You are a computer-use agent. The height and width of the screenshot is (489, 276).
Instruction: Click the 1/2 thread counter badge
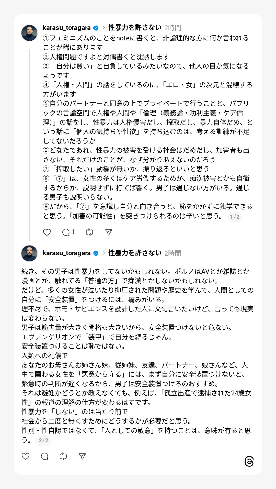coord(235,217)
